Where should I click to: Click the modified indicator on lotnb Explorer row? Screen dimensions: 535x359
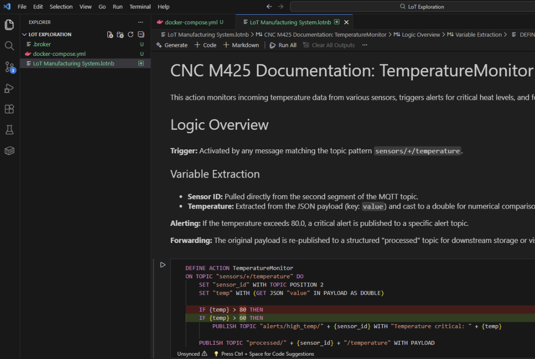141,63
